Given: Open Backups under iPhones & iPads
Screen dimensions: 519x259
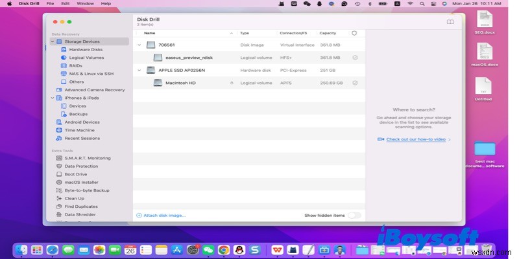Looking at the screenshot, I should pos(78,114).
